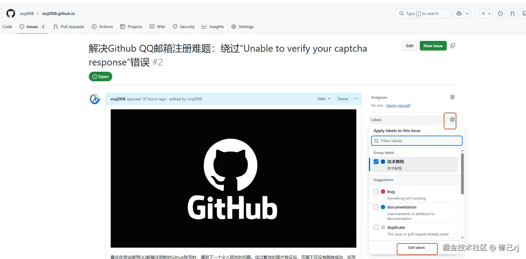Open the xiuji008.github.io repository link

pos(58,13)
